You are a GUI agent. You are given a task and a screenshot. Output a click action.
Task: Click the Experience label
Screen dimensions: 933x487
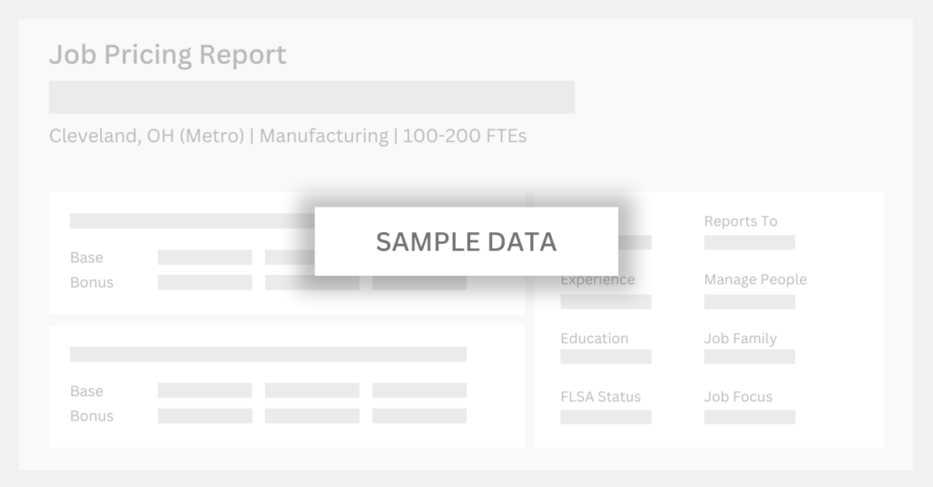pos(598,280)
